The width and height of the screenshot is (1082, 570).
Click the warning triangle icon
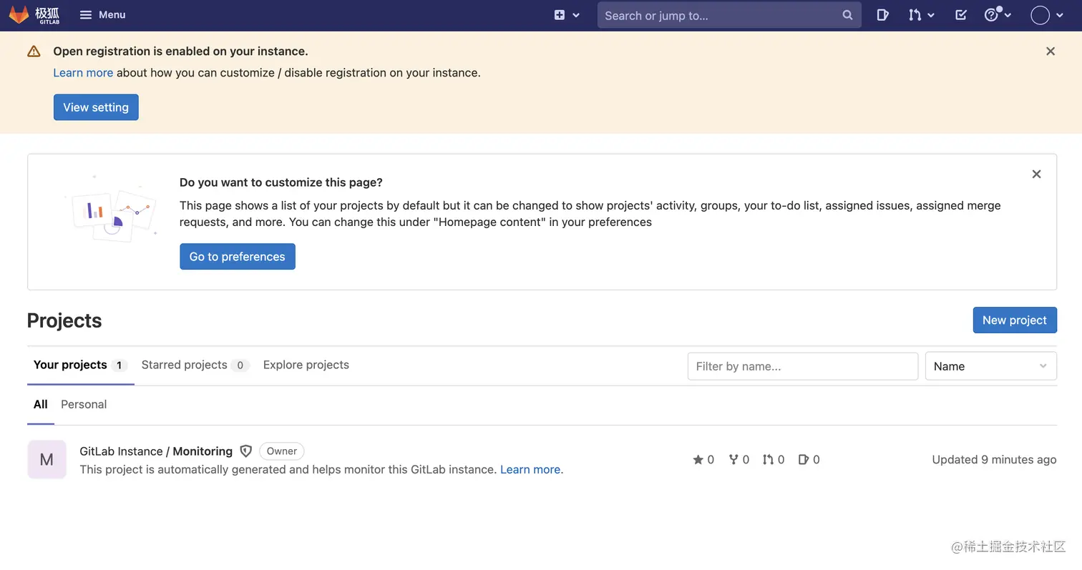34,51
